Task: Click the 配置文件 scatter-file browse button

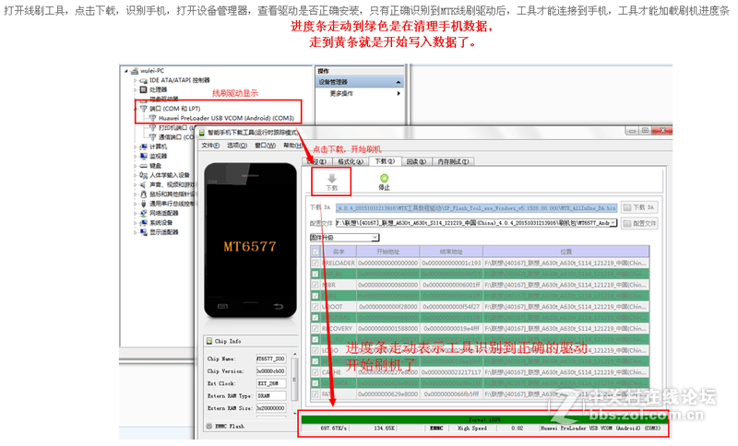Action: [x=639, y=223]
